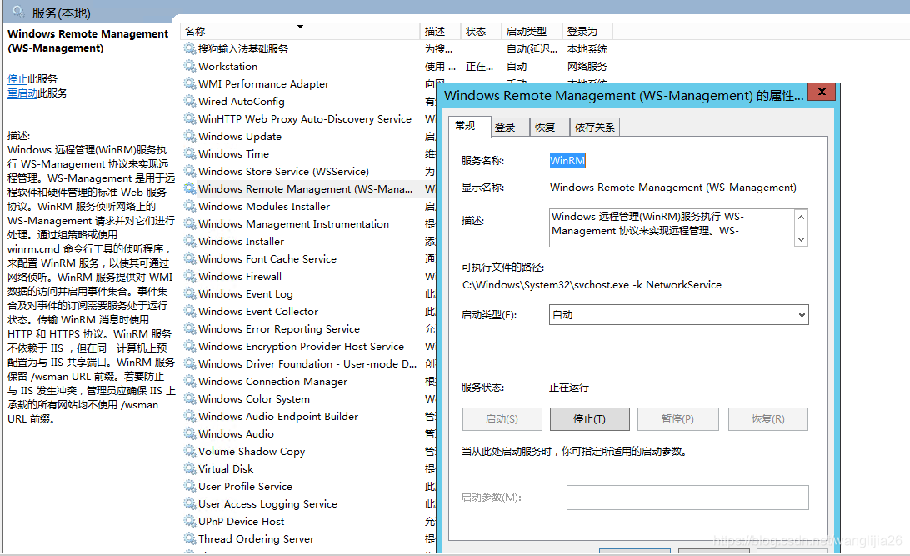Click the Windows Color System gear icon
The width and height of the screenshot is (910, 556).
click(190, 398)
